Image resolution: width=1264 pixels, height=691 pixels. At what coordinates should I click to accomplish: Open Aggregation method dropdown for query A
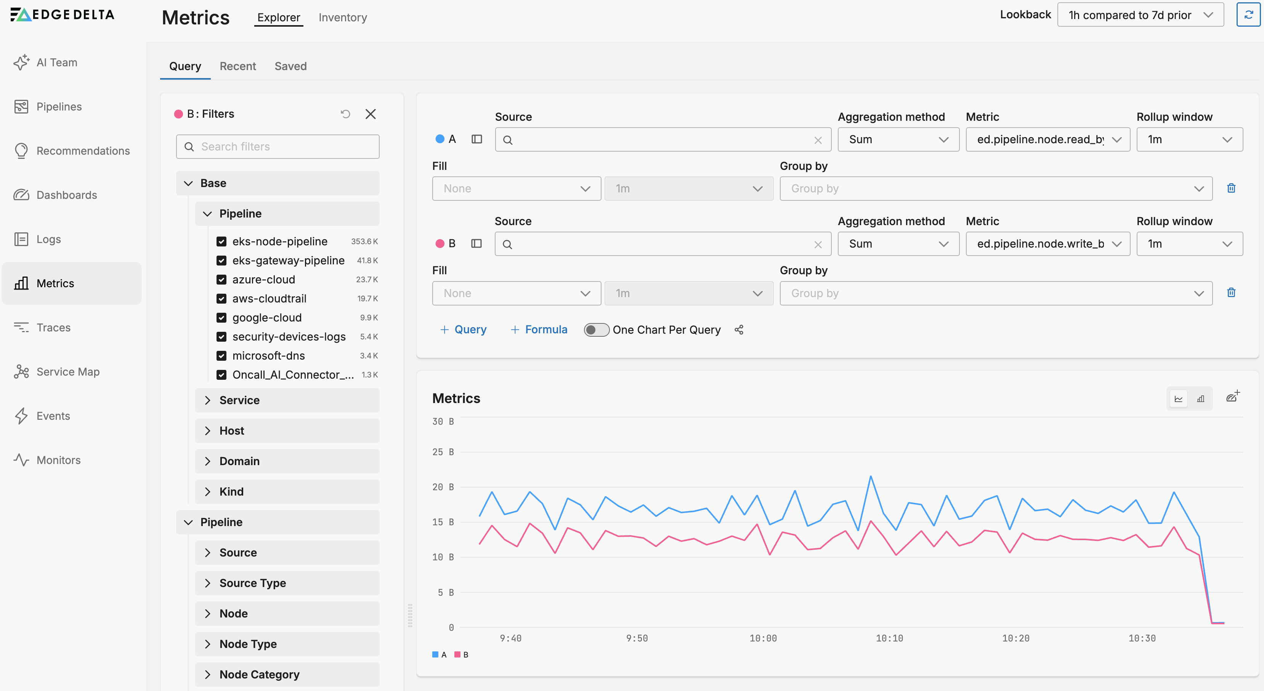[898, 140]
